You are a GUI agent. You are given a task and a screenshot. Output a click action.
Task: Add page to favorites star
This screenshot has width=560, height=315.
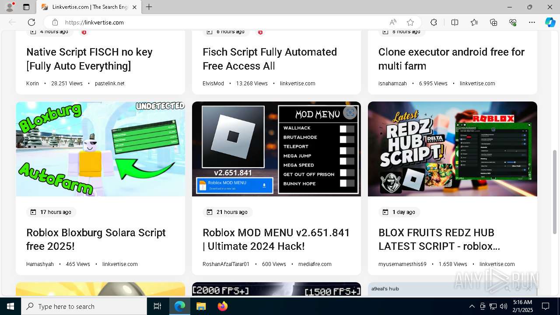tap(410, 22)
